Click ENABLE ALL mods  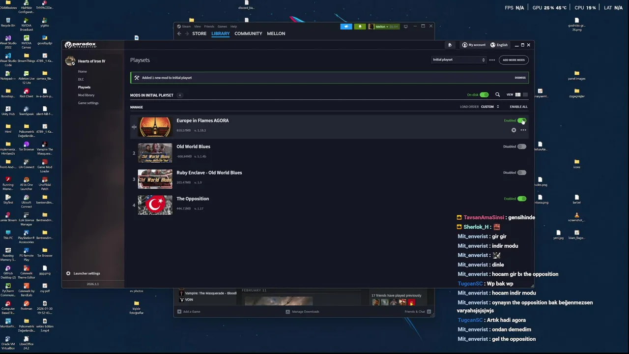click(x=518, y=107)
